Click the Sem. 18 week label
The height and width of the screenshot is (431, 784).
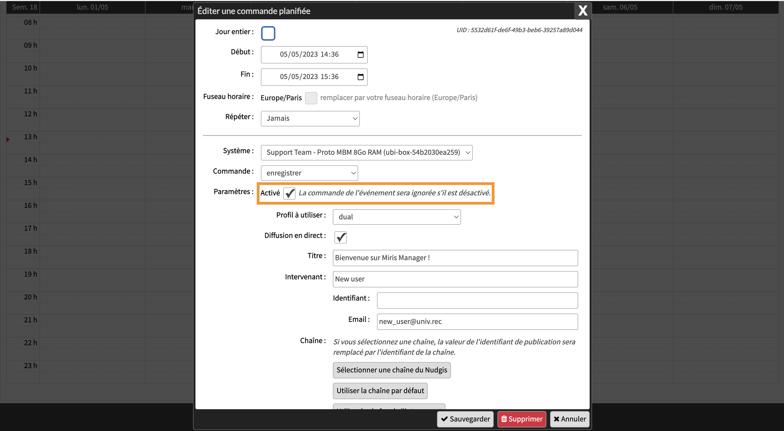coord(24,7)
